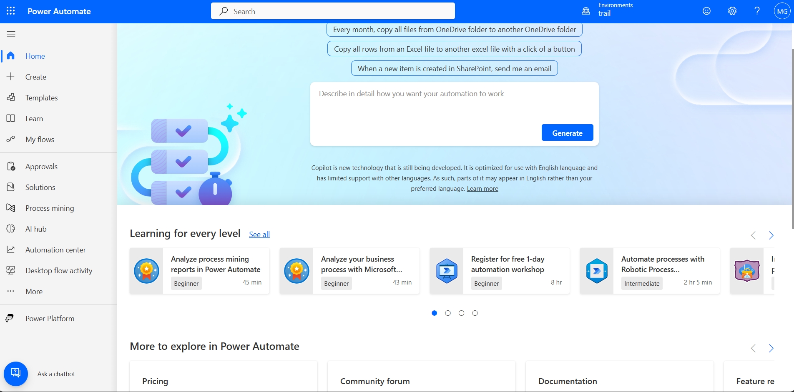Click the AI hub sidebar icon
This screenshot has height=392, width=794.
click(x=11, y=229)
